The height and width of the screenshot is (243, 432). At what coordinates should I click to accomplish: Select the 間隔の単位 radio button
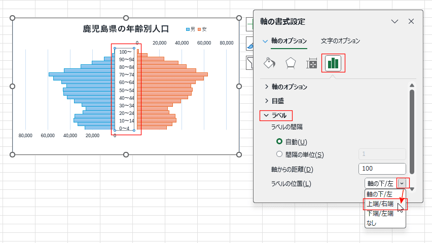pos(279,154)
